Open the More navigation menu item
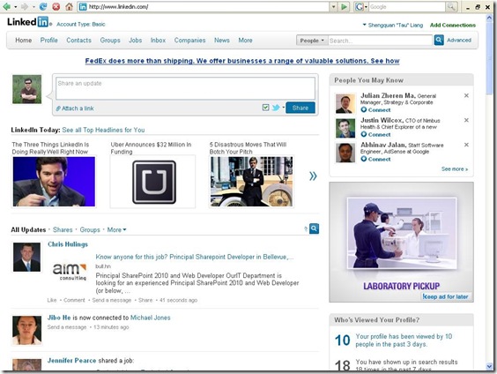The image size is (497, 374). click(245, 41)
